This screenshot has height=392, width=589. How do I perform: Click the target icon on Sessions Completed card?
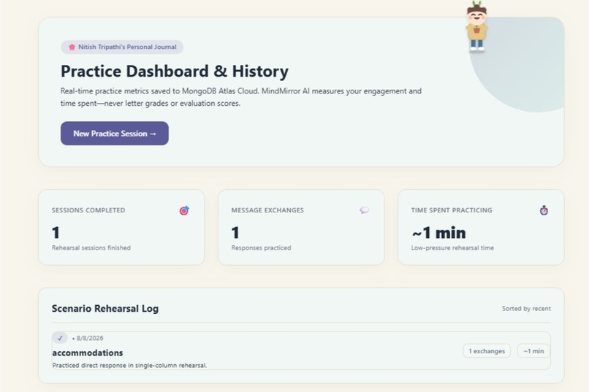[184, 210]
